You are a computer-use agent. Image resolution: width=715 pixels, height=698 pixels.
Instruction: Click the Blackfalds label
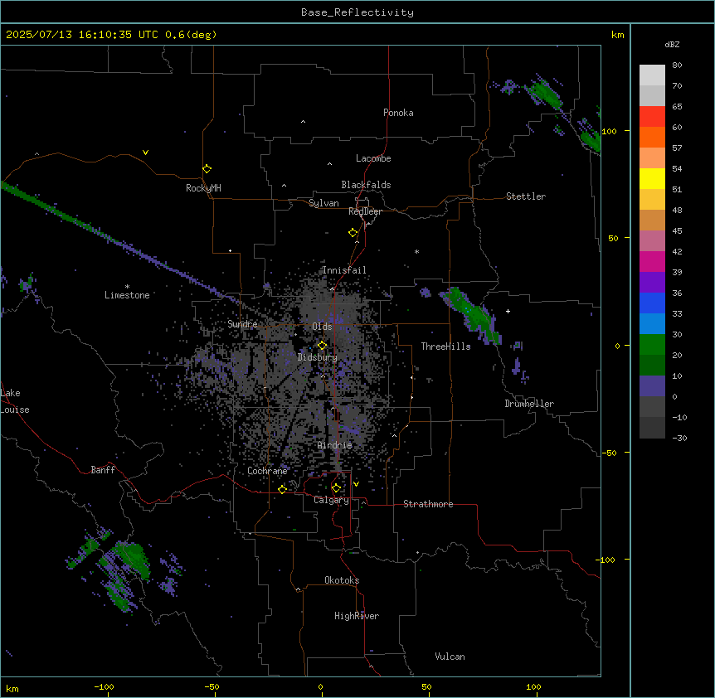click(x=366, y=185)
